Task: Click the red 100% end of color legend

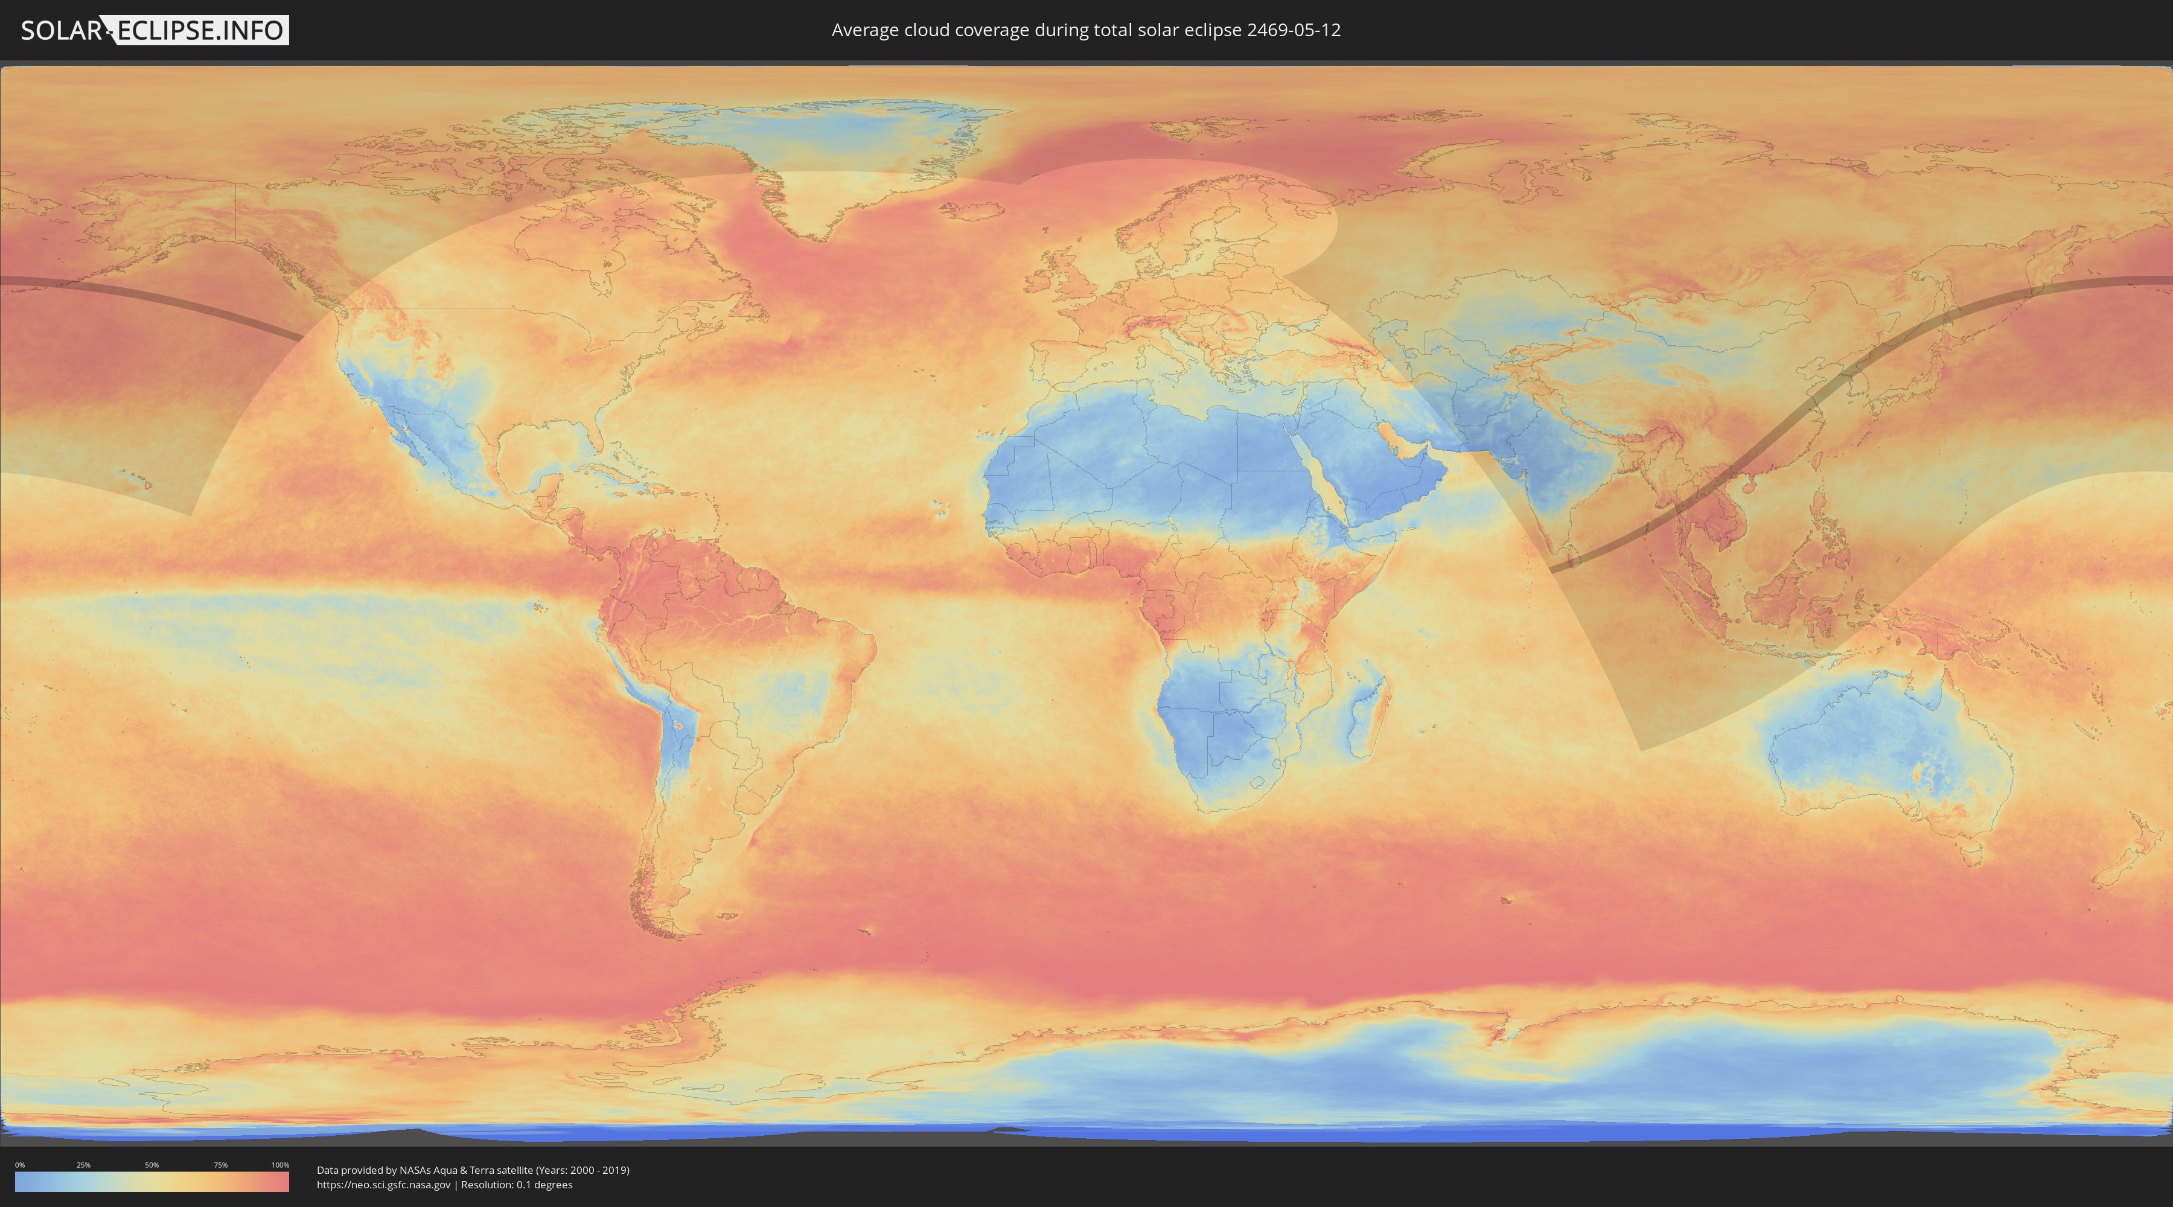Action: click(x=282, y=1182)
